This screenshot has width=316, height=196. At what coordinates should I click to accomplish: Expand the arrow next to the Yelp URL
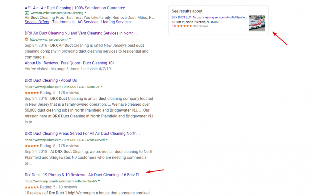[x=99, y=181]
